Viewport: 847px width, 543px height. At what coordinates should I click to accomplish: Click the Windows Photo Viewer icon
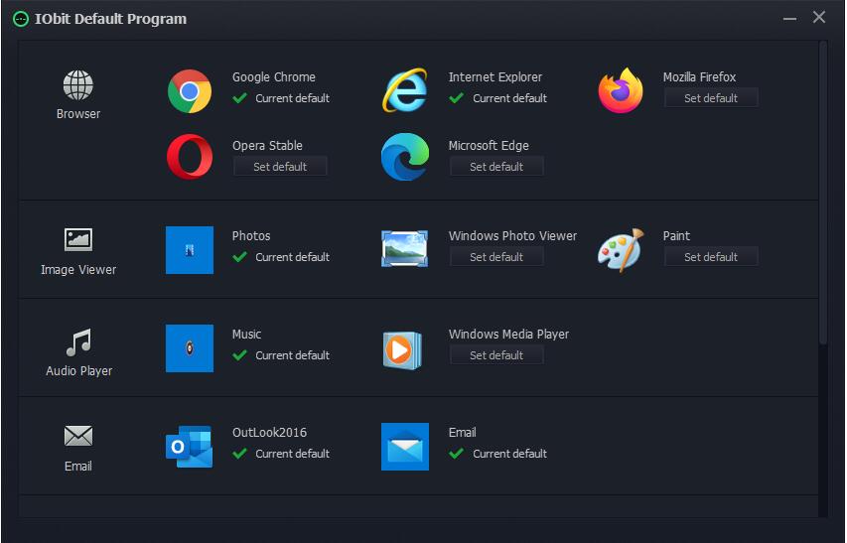(x=404, y=249)
